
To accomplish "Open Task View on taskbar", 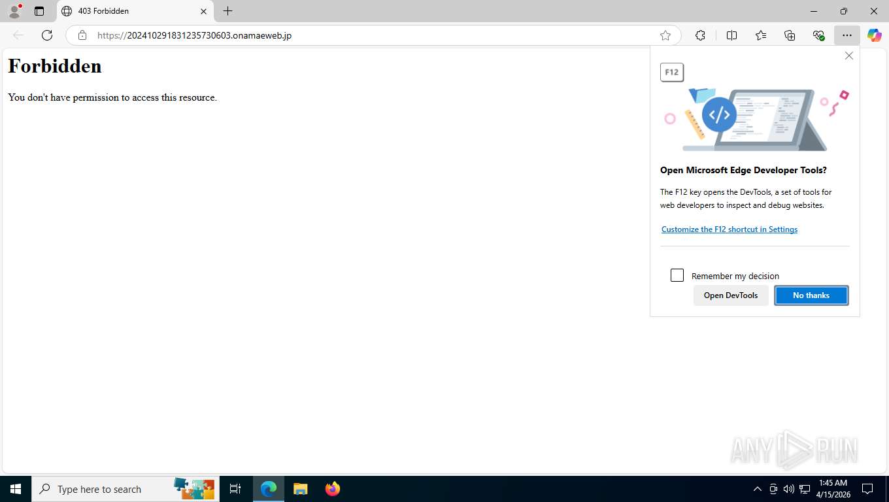I will pyautogui.click(x=235, y=489).
